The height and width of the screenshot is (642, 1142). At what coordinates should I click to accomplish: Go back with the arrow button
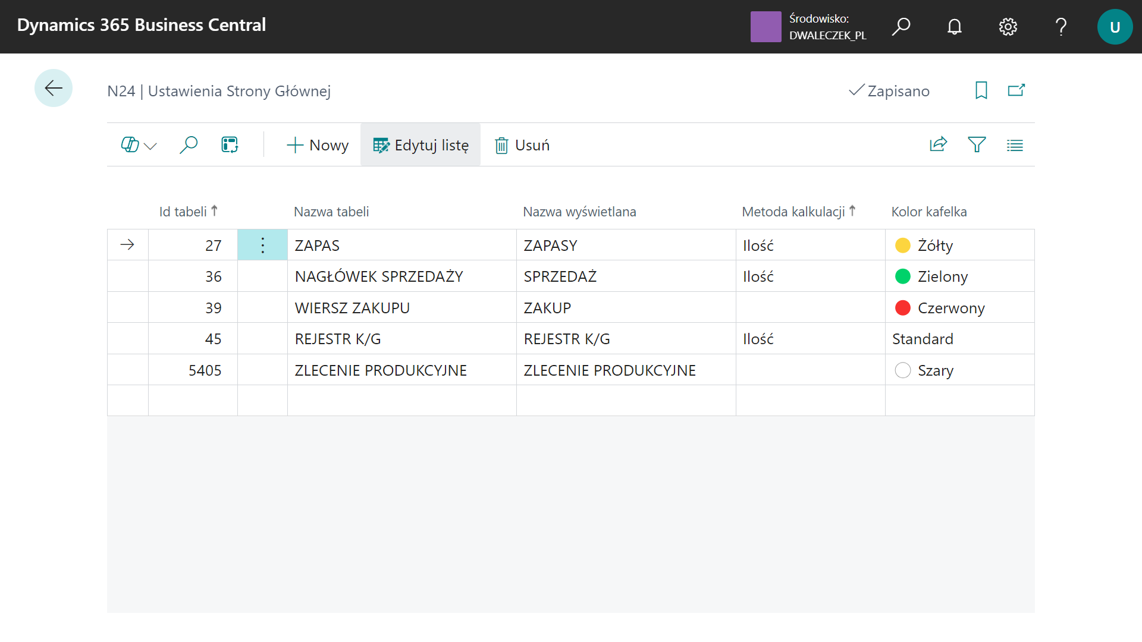[54, 88]
